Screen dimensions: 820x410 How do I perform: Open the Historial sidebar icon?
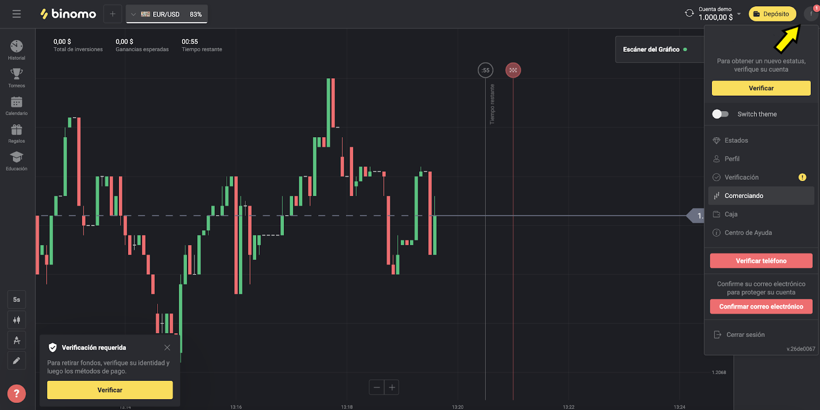pyautogui.click(x=16, y=47)
